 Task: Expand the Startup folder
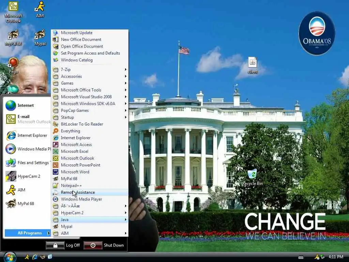click(x=90, y=117)
